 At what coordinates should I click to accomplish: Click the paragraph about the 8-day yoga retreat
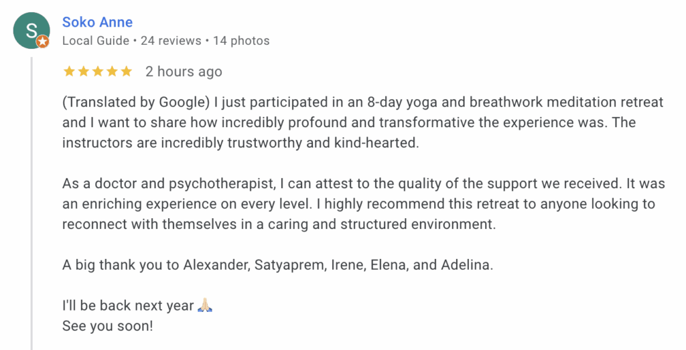tap(362, 123)
